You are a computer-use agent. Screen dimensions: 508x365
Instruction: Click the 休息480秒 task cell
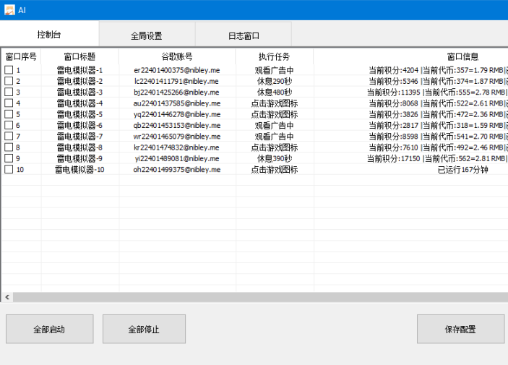click(275, 92)
